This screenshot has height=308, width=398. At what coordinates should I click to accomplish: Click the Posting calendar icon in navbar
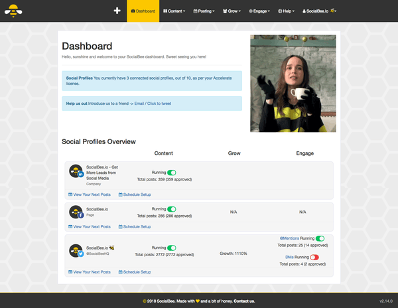coord(195,11)
